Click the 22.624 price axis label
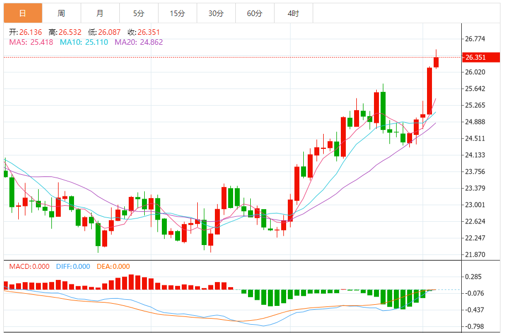 click(x=475, y=221)
